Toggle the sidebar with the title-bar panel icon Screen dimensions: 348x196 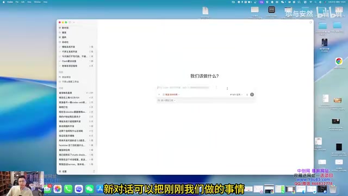[x=70, y=22]
